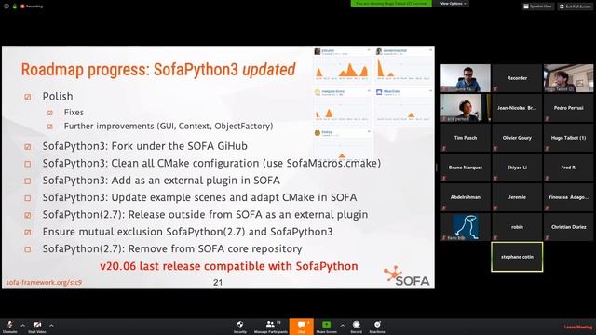596x335 pixels.
Task: Open Manage Participants panel
Action: 271,327
